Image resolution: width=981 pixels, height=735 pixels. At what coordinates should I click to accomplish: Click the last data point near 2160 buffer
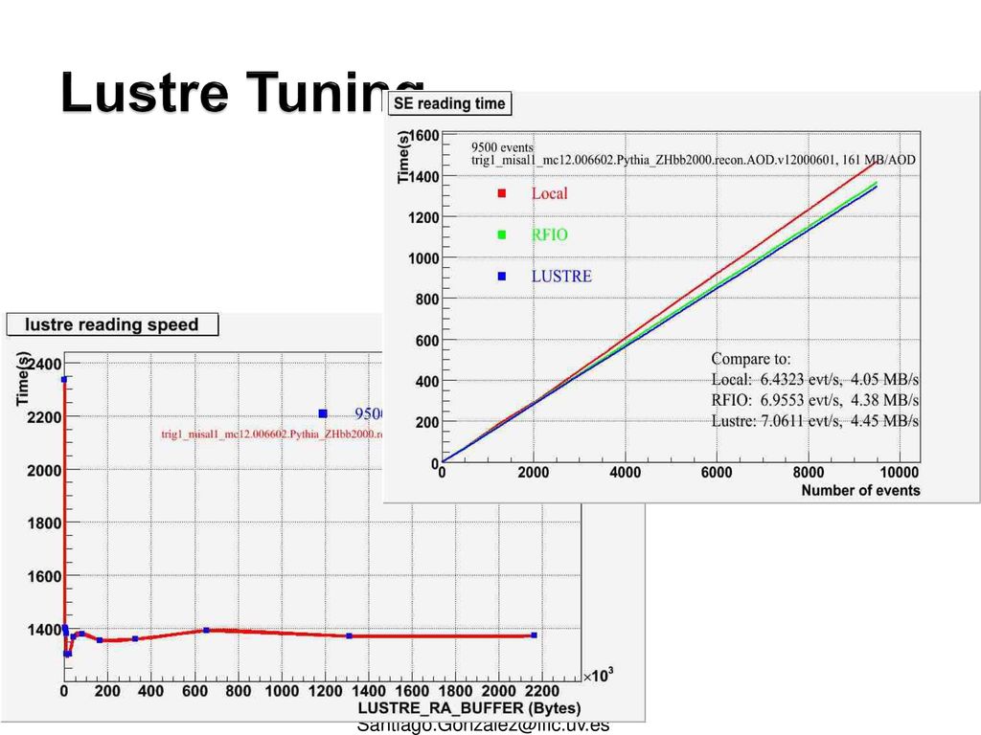[534, 635]
